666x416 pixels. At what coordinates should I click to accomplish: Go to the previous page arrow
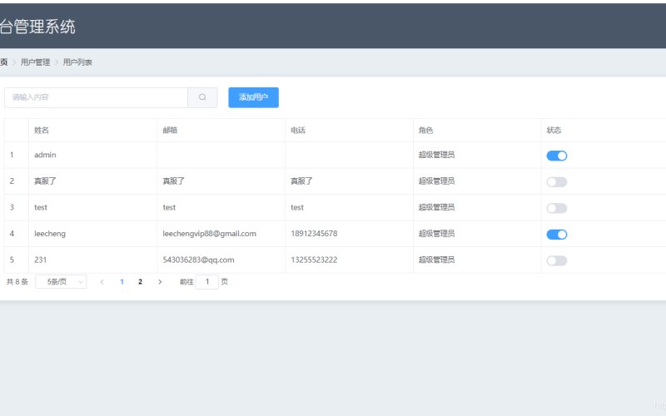pyautogui.click(x=102, y=282)
